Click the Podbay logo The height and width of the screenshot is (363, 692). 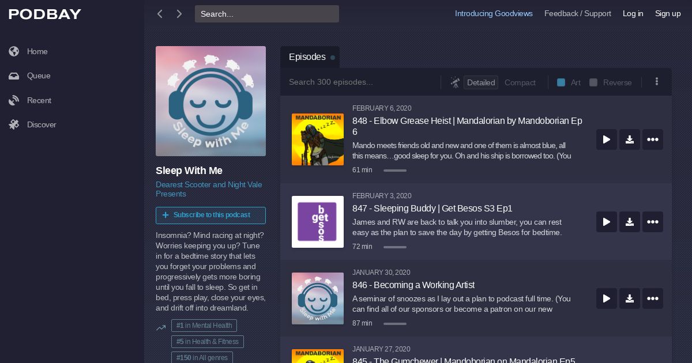45,14
